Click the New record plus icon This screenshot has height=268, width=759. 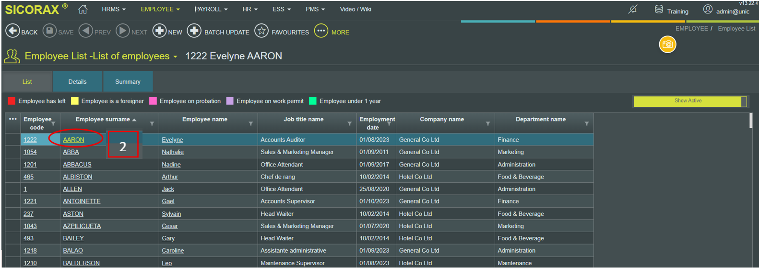(159, 31)
